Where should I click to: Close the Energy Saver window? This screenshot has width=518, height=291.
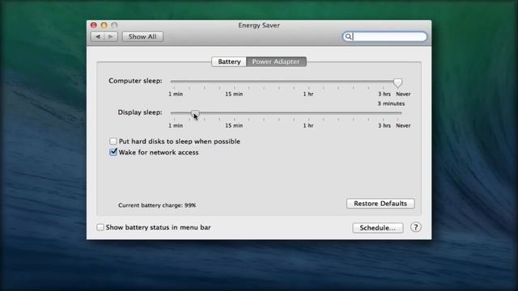click(94, 25)
